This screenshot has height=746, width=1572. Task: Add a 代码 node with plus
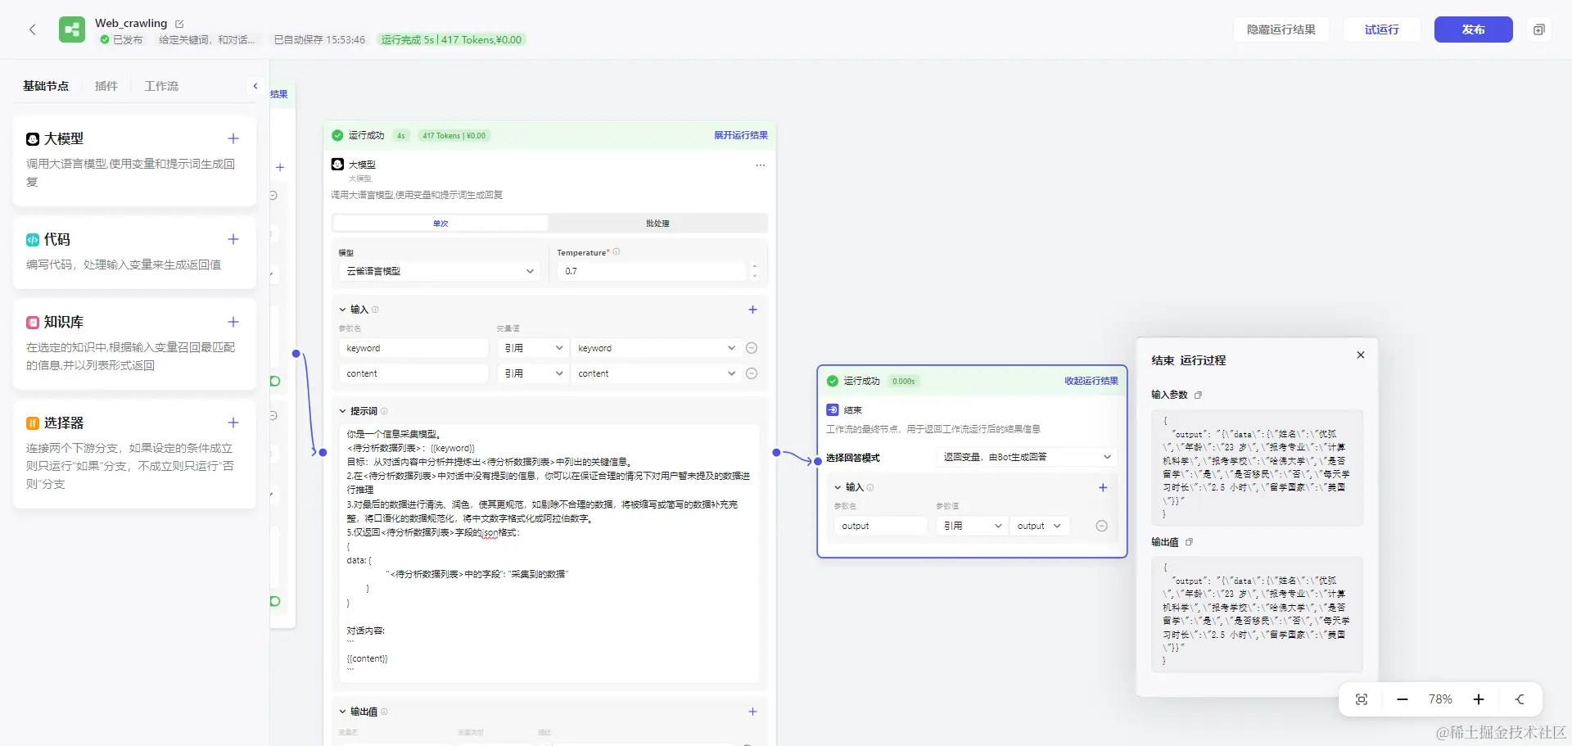pos(233,239)
